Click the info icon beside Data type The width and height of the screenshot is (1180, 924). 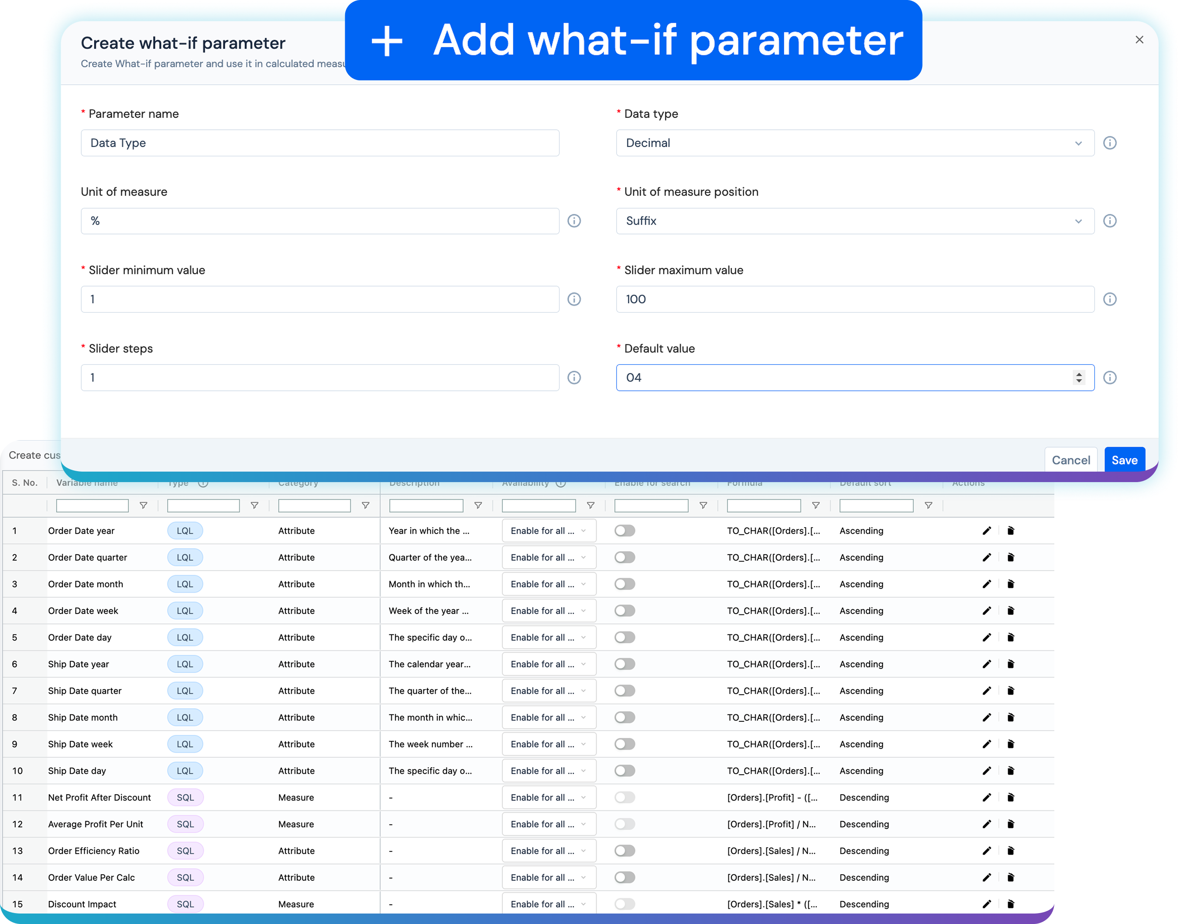[1109, 143]
